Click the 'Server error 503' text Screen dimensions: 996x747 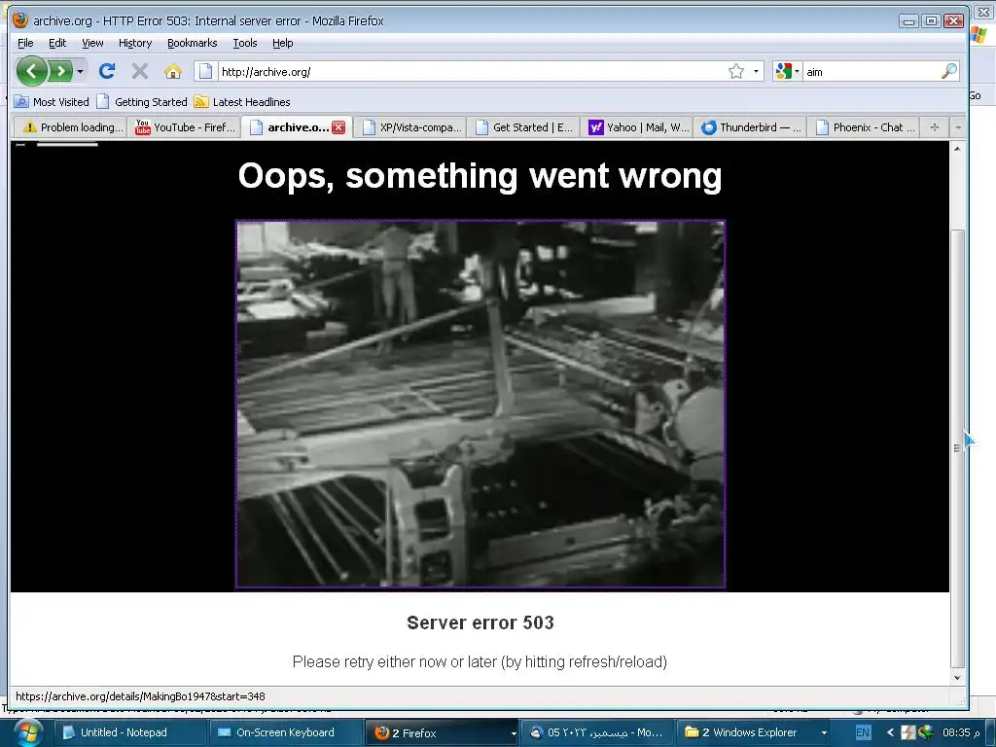tap(480, 622)
